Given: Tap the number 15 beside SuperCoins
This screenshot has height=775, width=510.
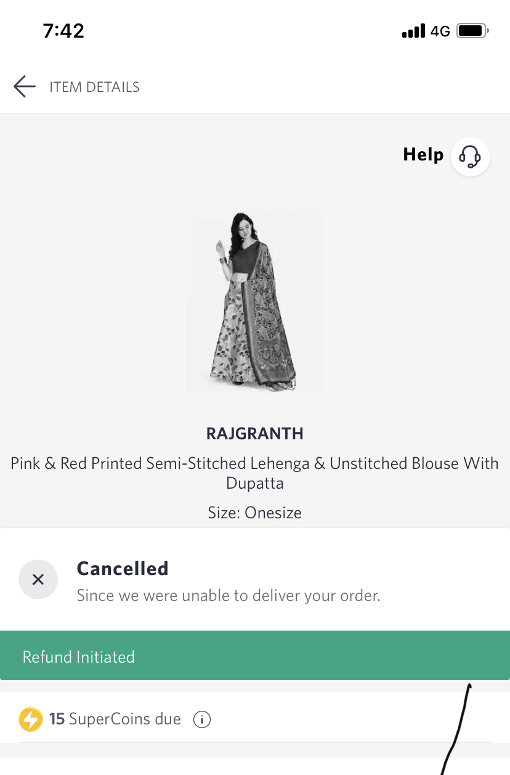Looking at the screenshot, I should click(57, 719).
